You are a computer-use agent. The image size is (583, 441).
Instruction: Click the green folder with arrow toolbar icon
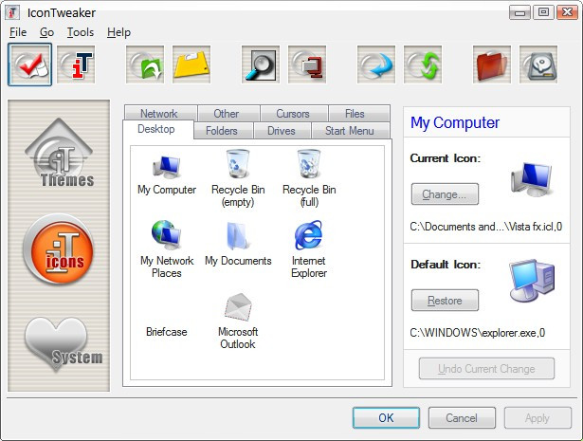(145, 64)
